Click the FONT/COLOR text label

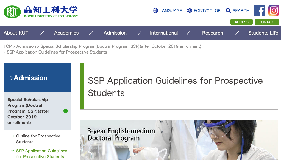(207, 10)
